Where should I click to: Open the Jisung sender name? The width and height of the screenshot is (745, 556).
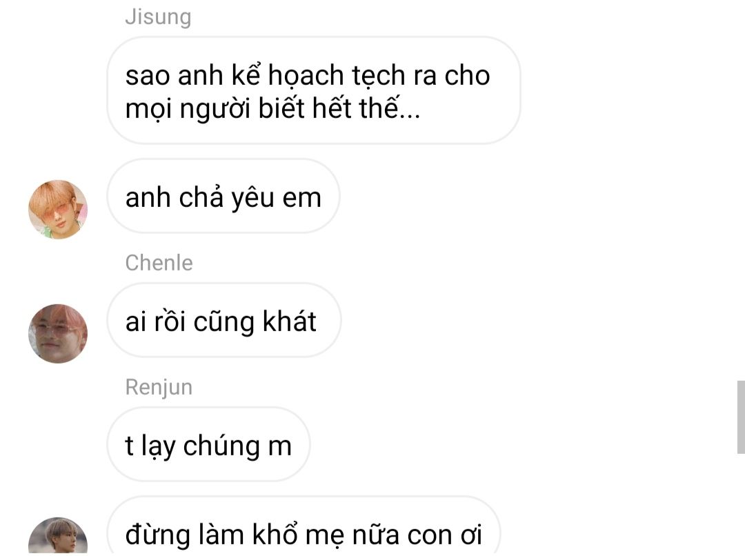coord(158,17)
